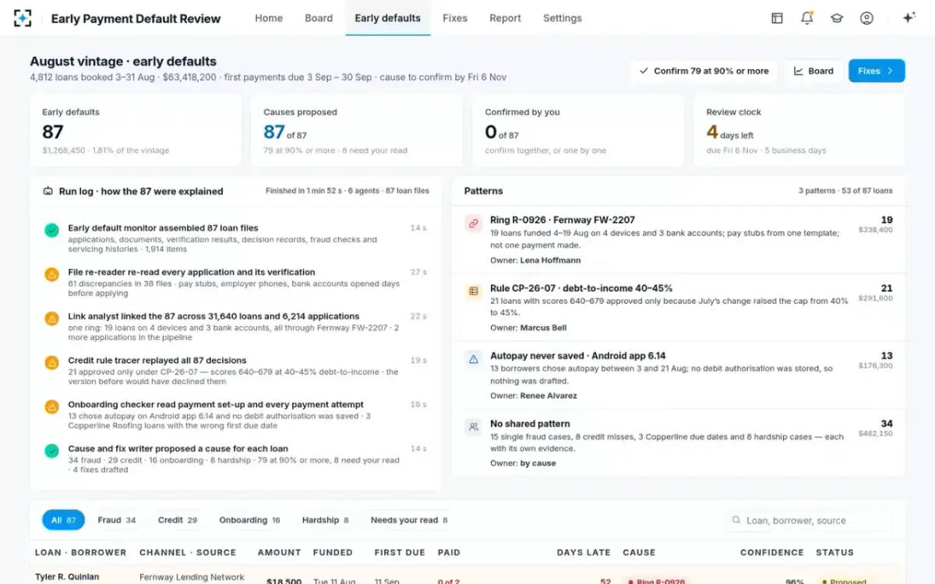Sort by the FUNDED column header
The height and width of the screenshot is (584, 935).
[x=333, y=552]
